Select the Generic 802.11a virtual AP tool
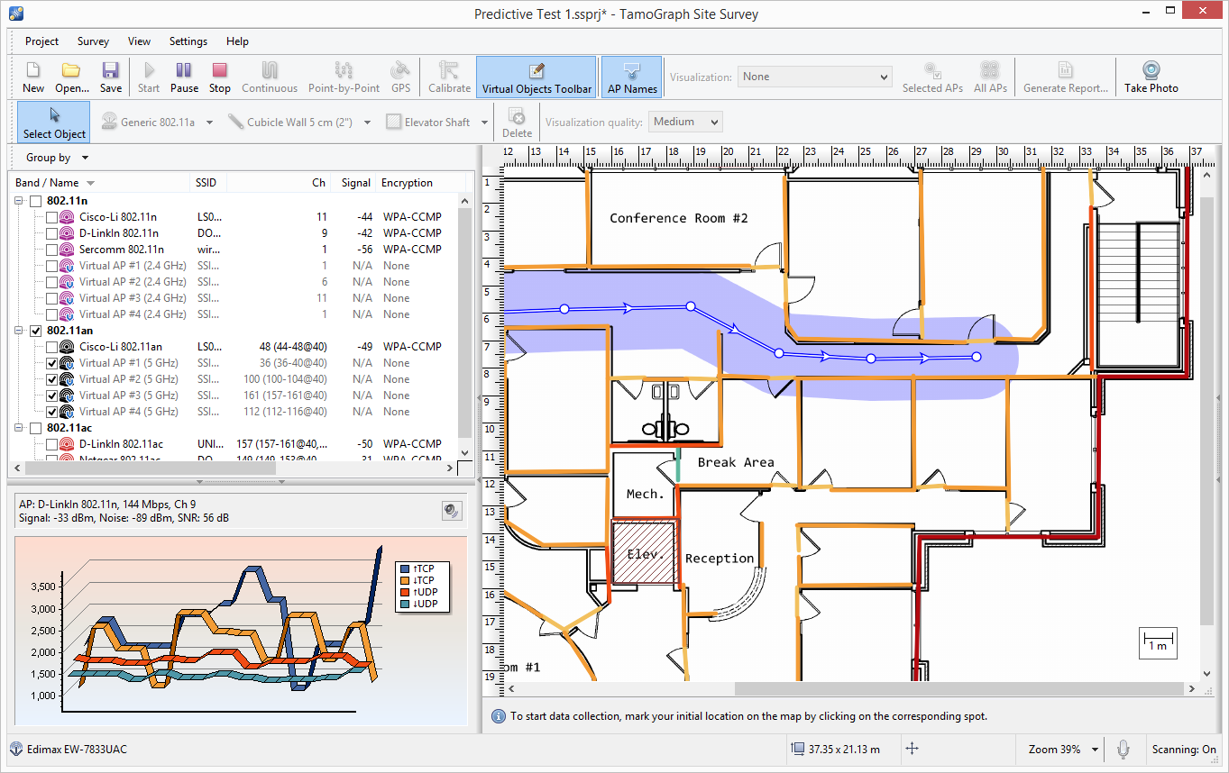Viewport: 1229px width, 773px height. [x=150, y=122]
